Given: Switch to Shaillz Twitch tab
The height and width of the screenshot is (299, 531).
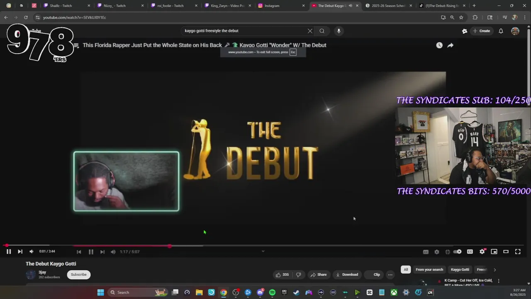Looking at the screenshot, I should (67, 6).
